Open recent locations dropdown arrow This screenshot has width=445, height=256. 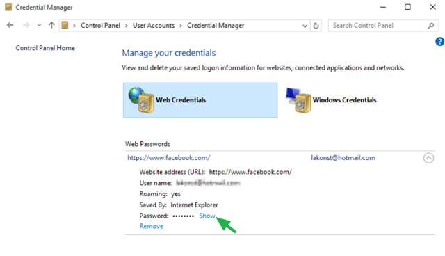39,26
